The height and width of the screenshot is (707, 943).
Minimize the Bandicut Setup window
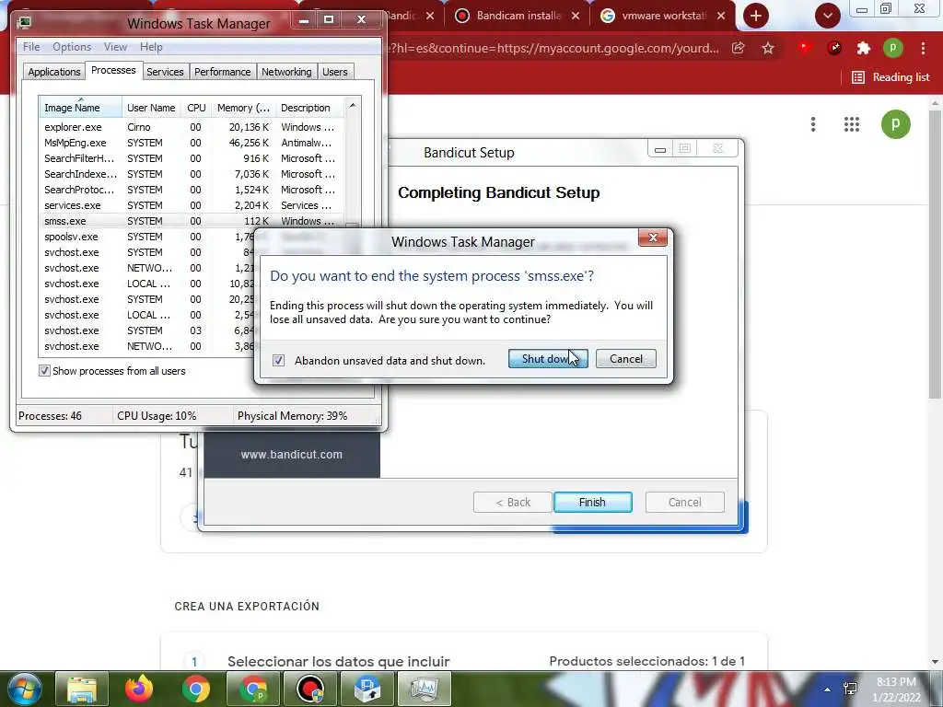[x=659, y=149]
